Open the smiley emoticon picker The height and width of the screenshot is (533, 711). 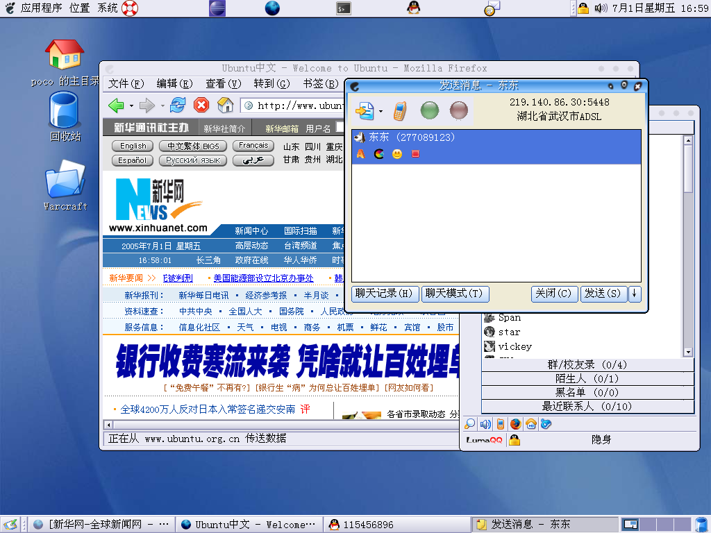point(396,154)
